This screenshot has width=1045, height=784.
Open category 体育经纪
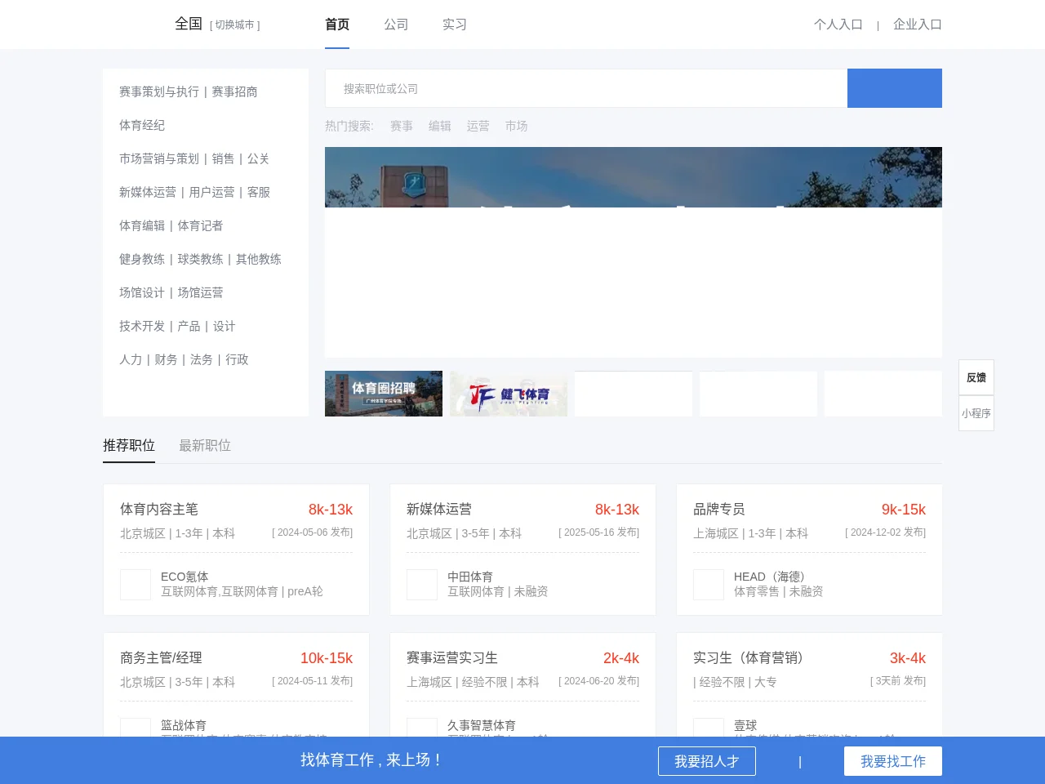pos(142,125)
